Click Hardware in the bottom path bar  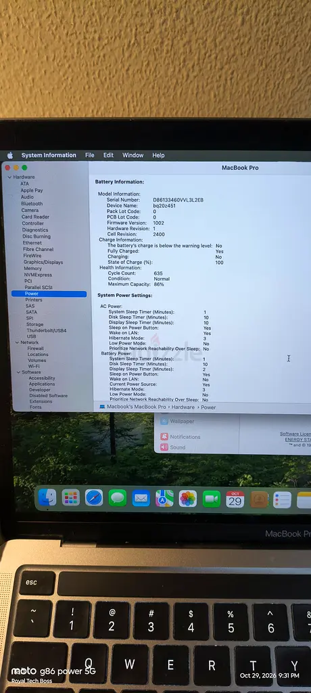183,407
